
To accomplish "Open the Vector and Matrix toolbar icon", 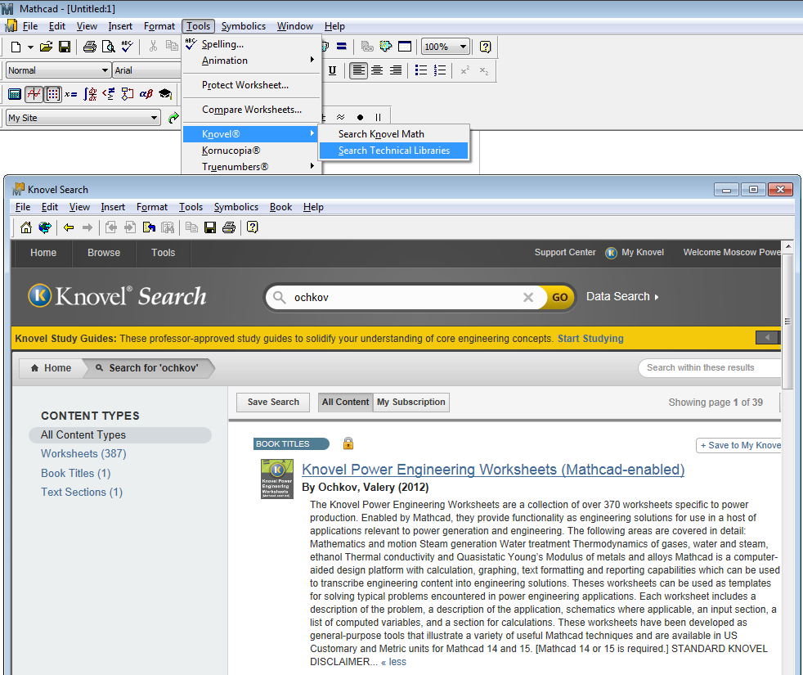I will click(x=53, y=94).
